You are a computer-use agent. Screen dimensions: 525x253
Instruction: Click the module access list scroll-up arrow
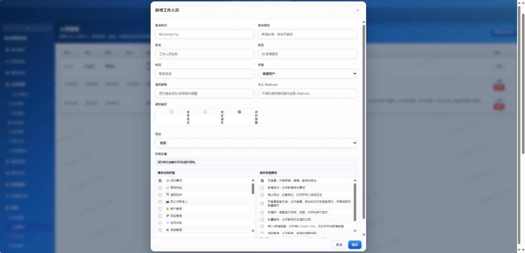point(253,180)
